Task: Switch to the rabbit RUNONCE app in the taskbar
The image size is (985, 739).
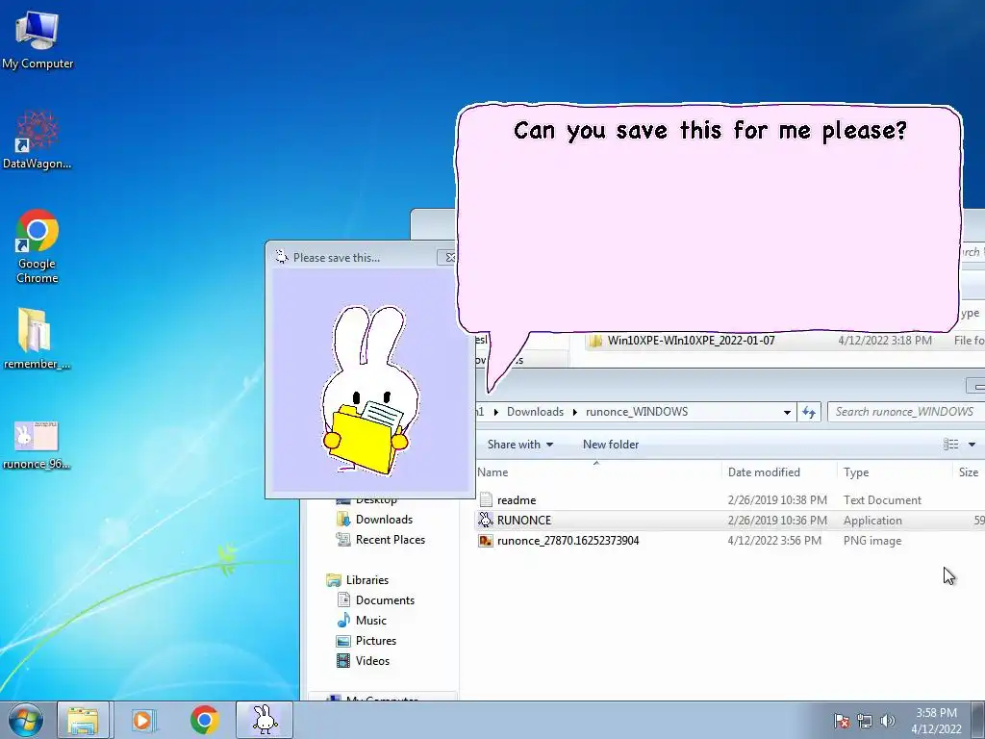Action: [265, 720]
